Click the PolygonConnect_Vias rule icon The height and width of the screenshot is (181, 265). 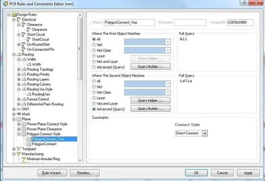tap(29, 139)
